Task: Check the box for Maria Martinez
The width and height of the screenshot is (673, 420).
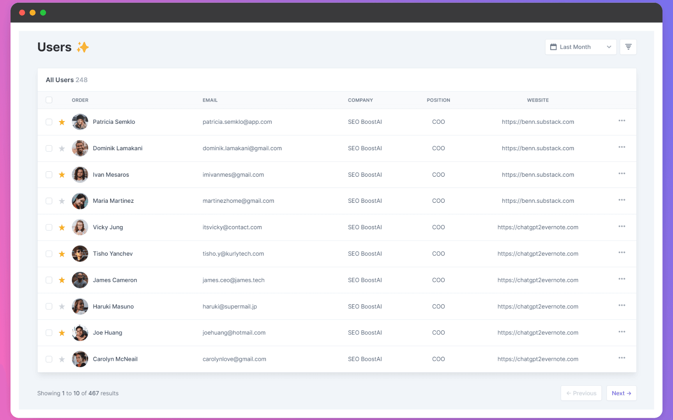Action: 49,201
